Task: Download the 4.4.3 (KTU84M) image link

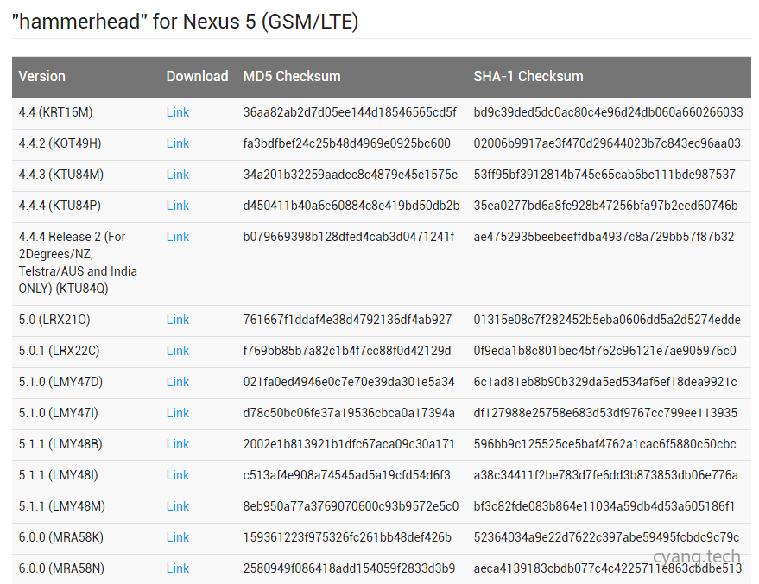Action: tap(177, 175)
